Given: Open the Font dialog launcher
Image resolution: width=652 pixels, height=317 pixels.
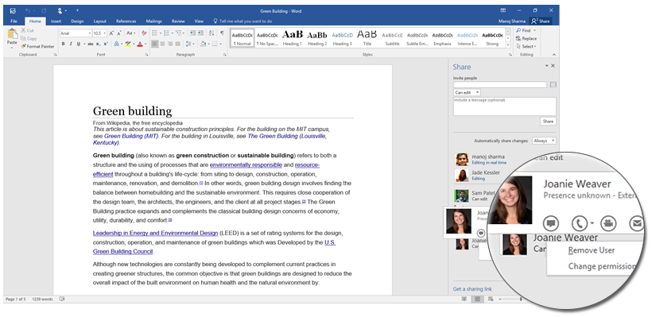Looking at the screenshot, I should tap(146, 55).
